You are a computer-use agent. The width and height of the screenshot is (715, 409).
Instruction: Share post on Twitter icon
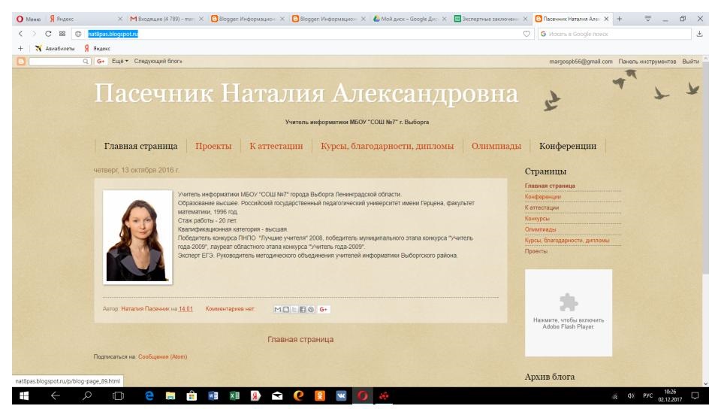click(294, 310)
